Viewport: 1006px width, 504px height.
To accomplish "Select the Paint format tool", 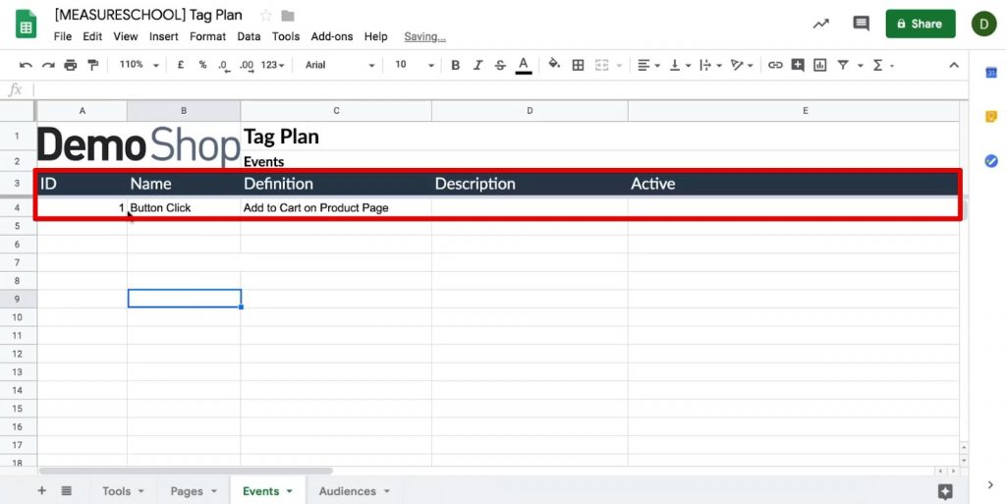I will 93,65.
